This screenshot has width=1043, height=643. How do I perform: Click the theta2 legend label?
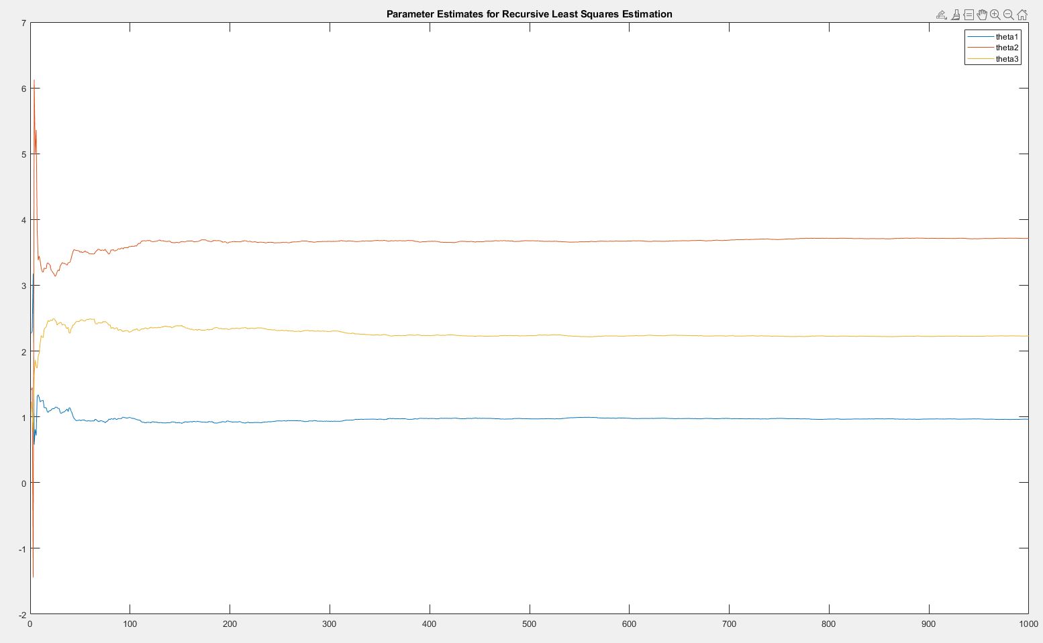(1007, 48)
